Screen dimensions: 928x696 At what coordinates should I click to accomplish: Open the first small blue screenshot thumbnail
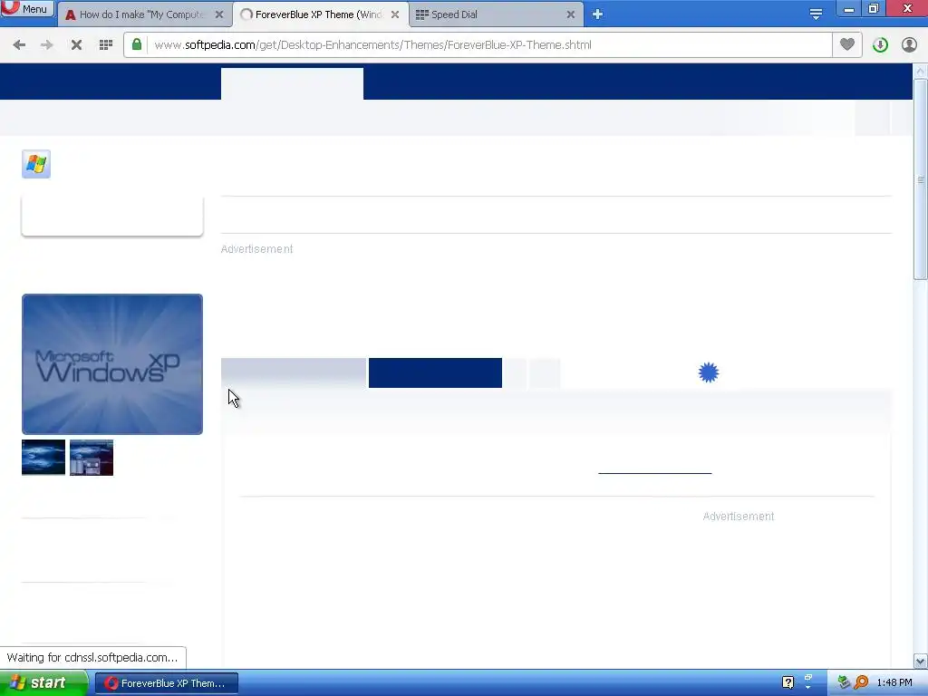coord(43,458)
